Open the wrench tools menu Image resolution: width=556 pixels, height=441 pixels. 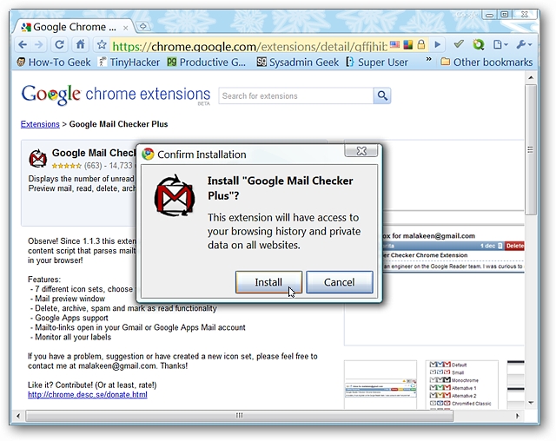point(524,44)
